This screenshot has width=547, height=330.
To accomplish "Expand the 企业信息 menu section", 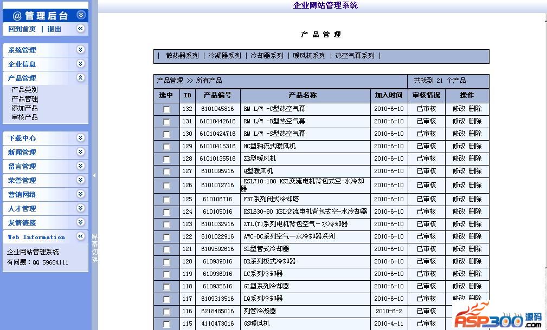I will 81,64.
